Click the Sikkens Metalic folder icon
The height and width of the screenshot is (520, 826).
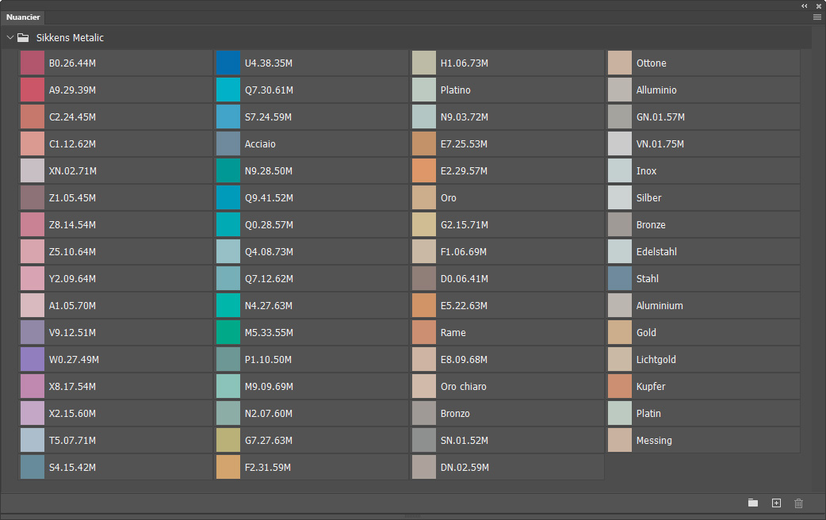tap(23, 37)
